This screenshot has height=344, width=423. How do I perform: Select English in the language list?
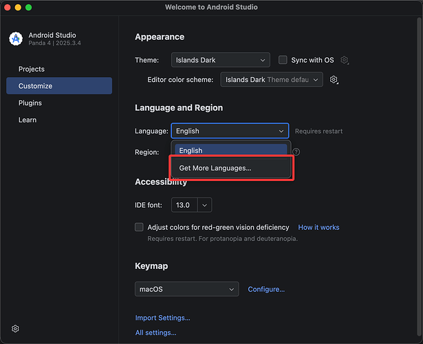(230, 150)
